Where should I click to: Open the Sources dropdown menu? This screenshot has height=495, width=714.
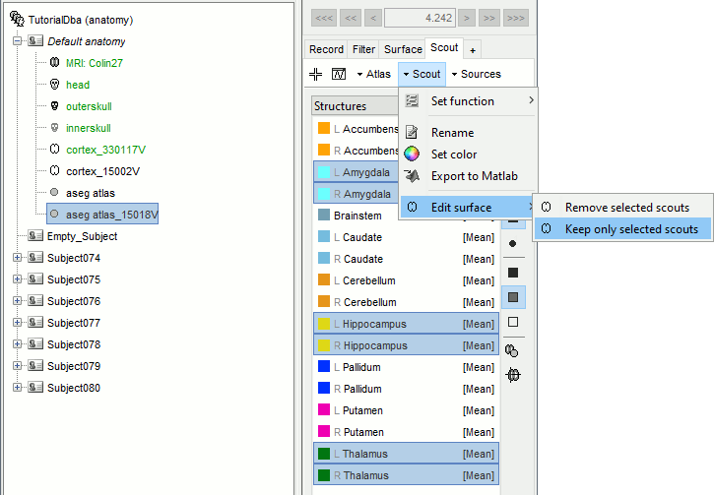click(x=476, y=74)
